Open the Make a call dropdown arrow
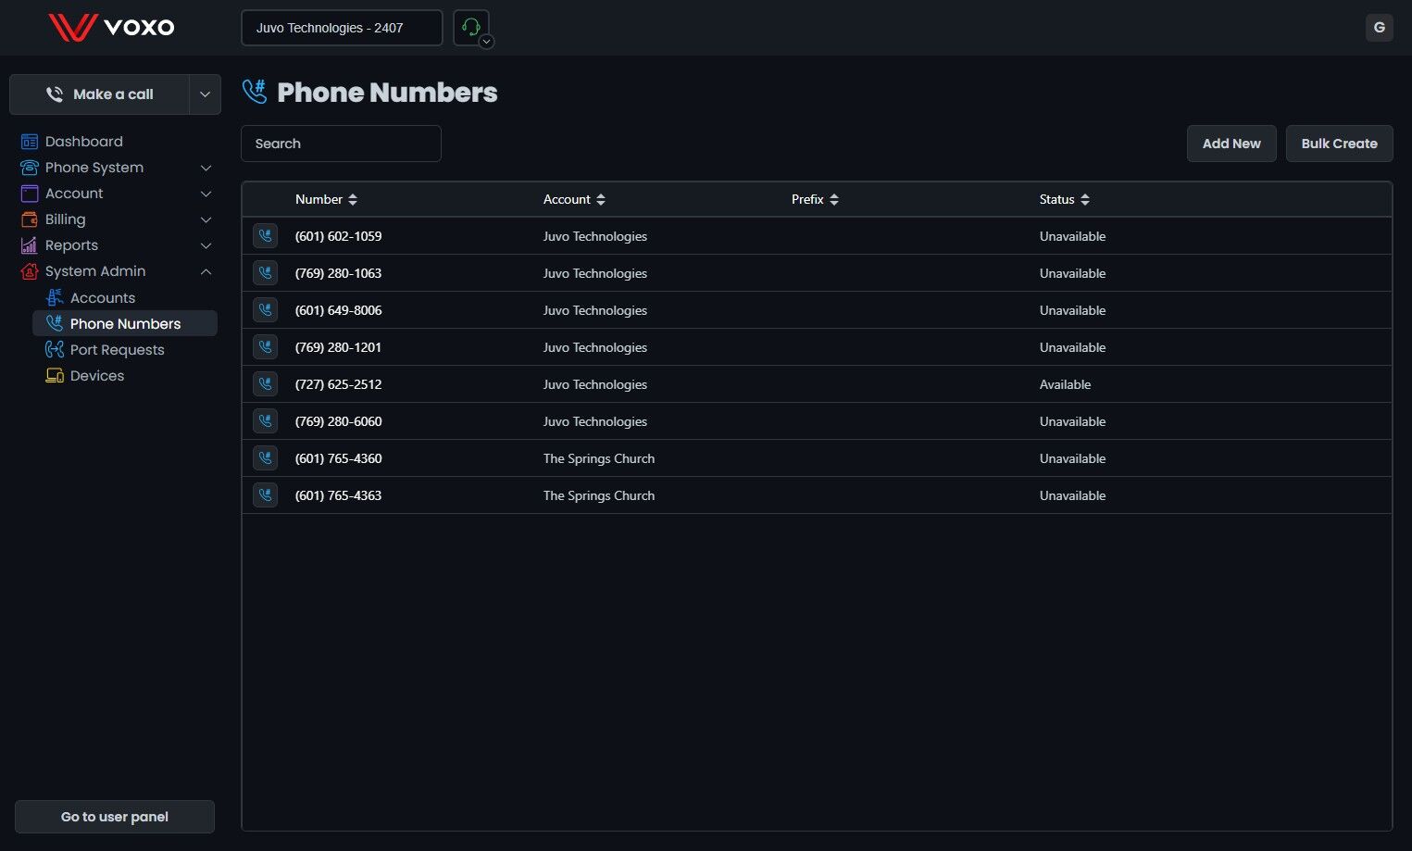The image size is (1412, 851). point(205,94)
